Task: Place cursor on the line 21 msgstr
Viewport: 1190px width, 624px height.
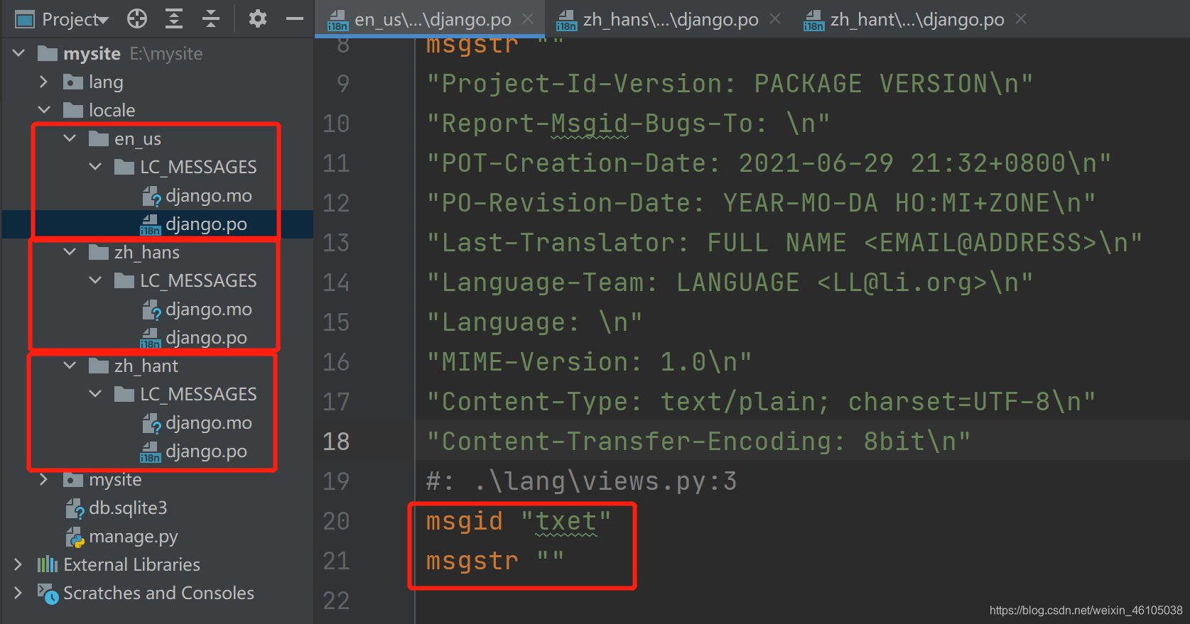Action: [x=495, y=560]
